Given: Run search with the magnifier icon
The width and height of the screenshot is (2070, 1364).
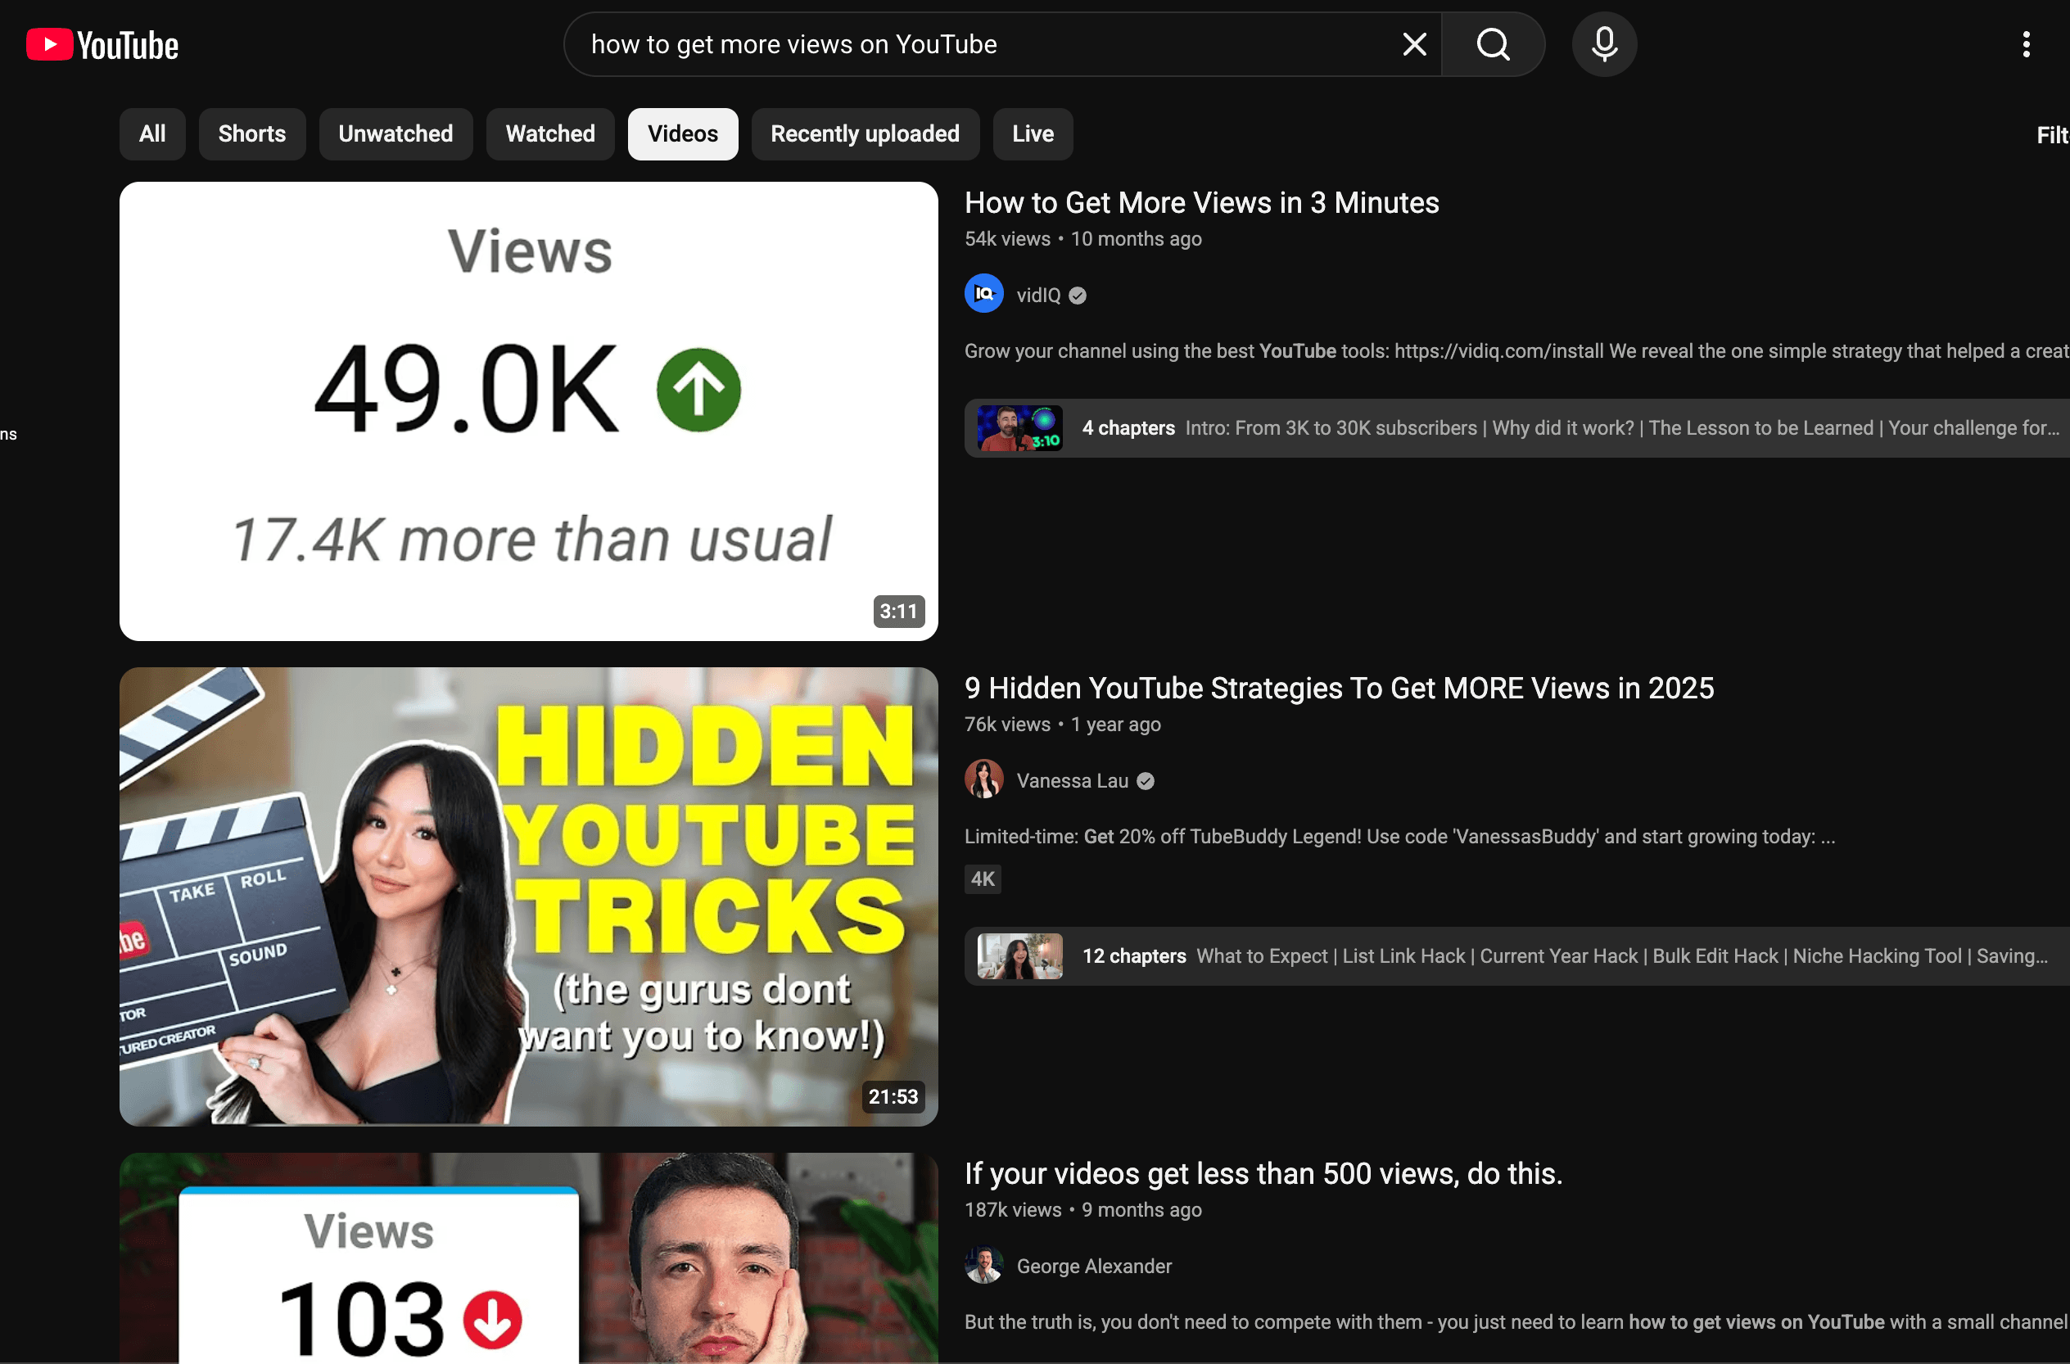Looking at the screenshot, I should pyautogui.click(x=1493, y=44).
